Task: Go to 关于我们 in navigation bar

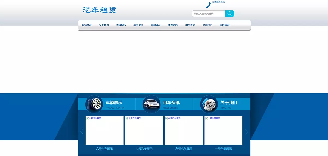Action: point(104,25)
